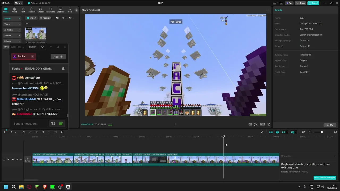Open the Ratio selector
Viewport: 340px width, 191px height.
pos(262,124)
